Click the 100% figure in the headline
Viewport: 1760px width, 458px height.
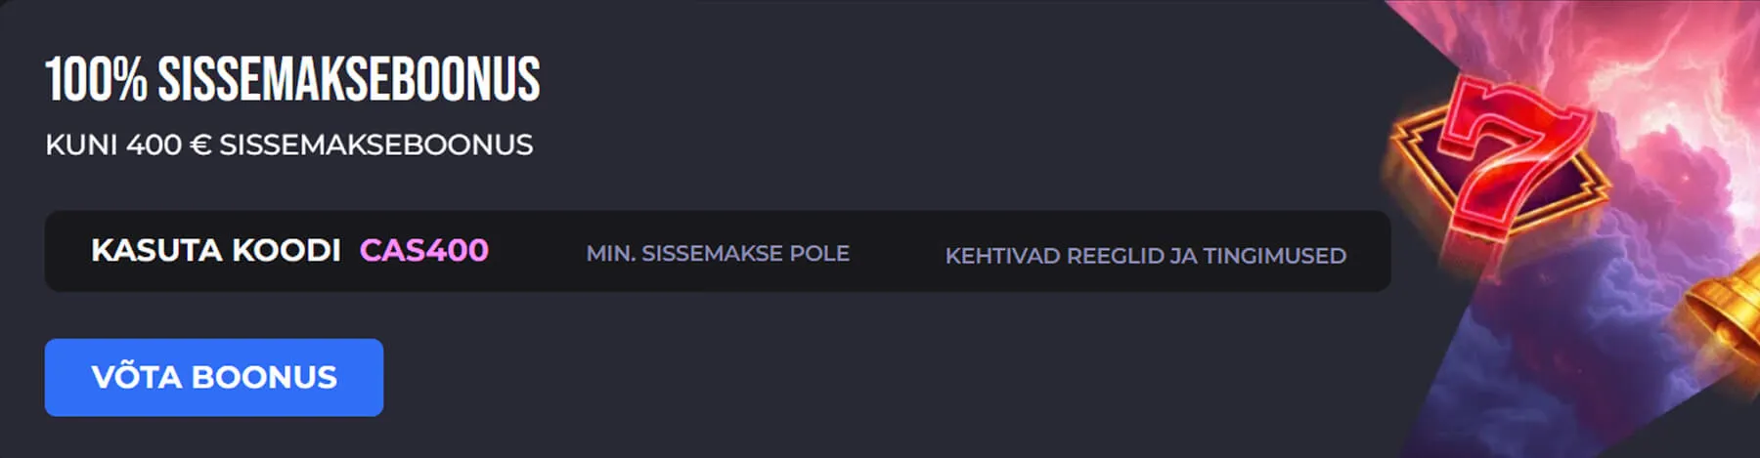click(96, 79)
